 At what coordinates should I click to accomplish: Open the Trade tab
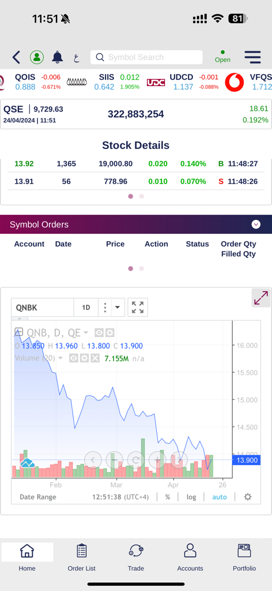click(136, 558)
